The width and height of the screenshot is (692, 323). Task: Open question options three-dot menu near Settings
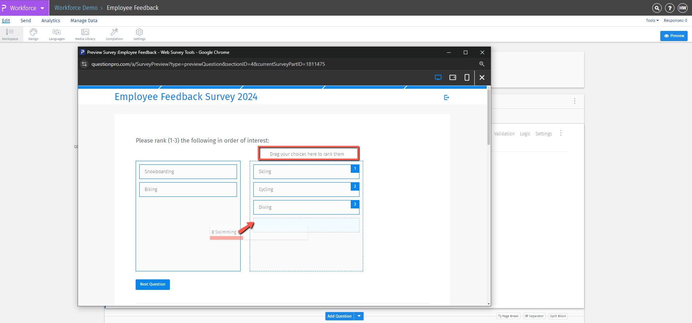pos(561,133)
